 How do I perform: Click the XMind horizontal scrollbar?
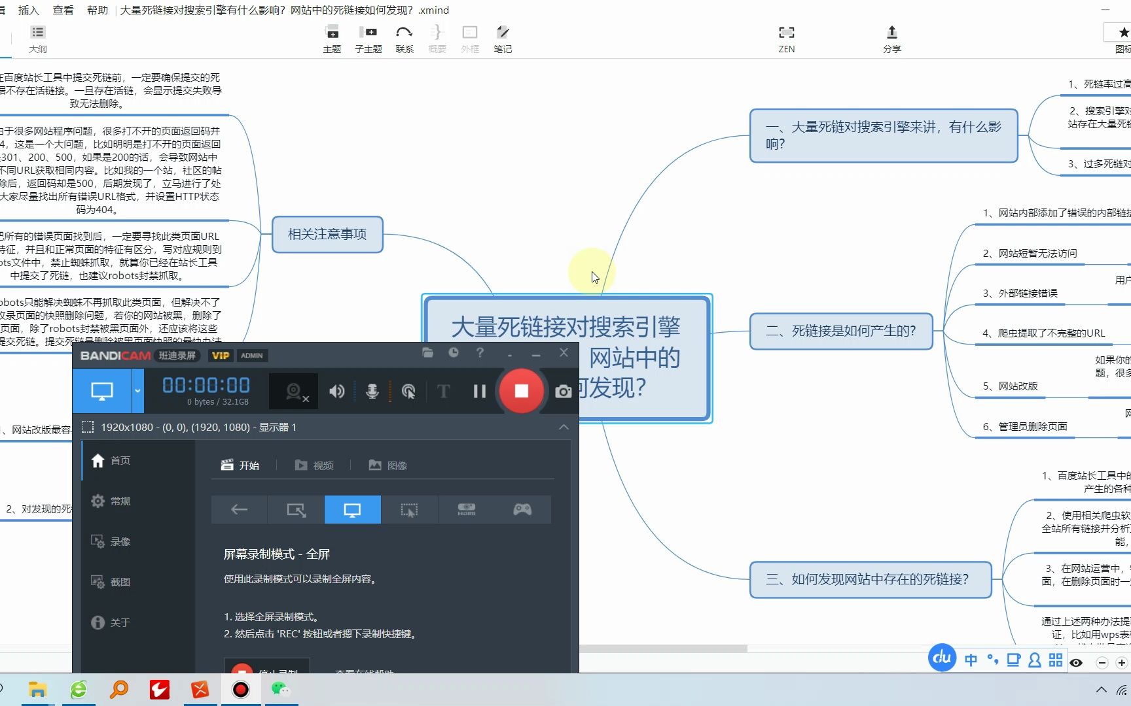click(662, 648)
